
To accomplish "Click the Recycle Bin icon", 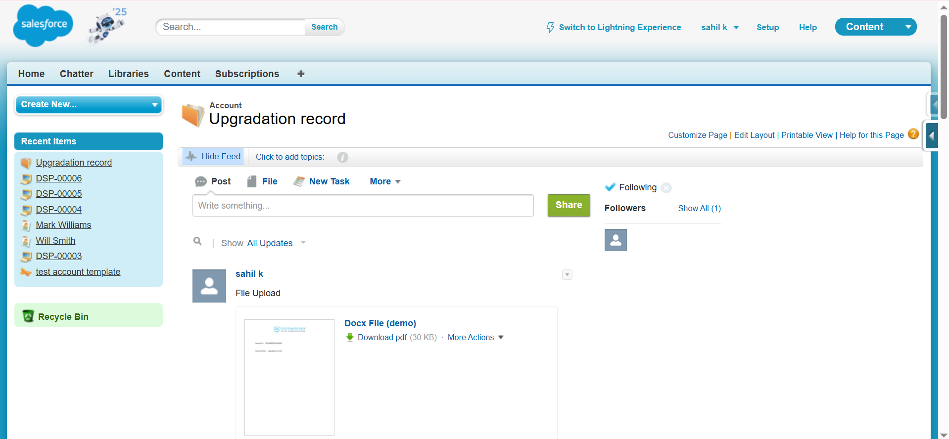I will pyautogui.click(x=28, y=316).
